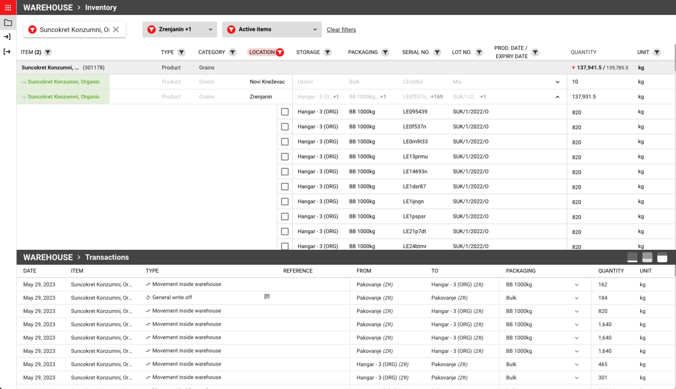The image size is (676, 389).
Task: Open the red app grid menu
Action: click(7, 7)
